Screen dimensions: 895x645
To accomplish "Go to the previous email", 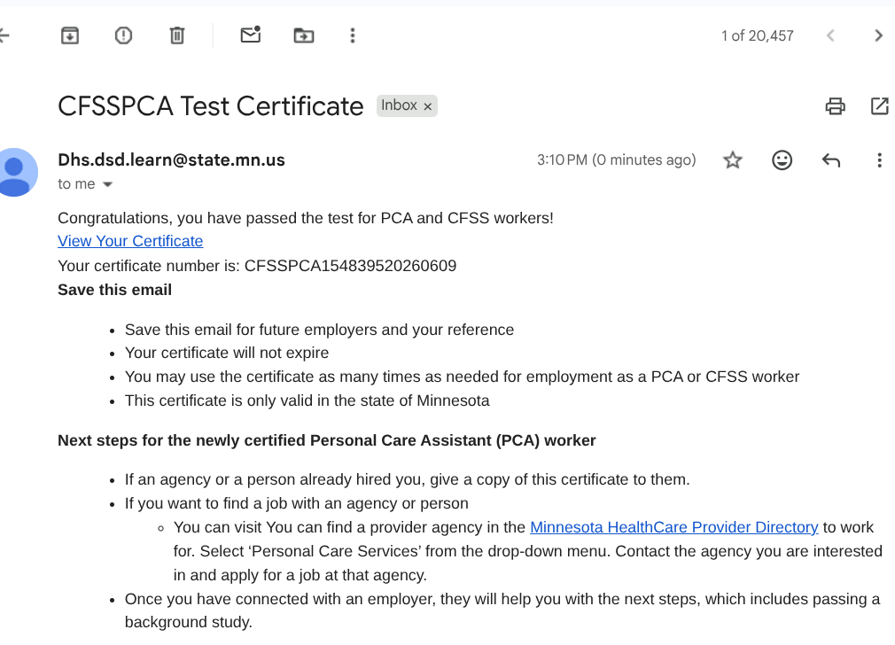I will [830, 35].
